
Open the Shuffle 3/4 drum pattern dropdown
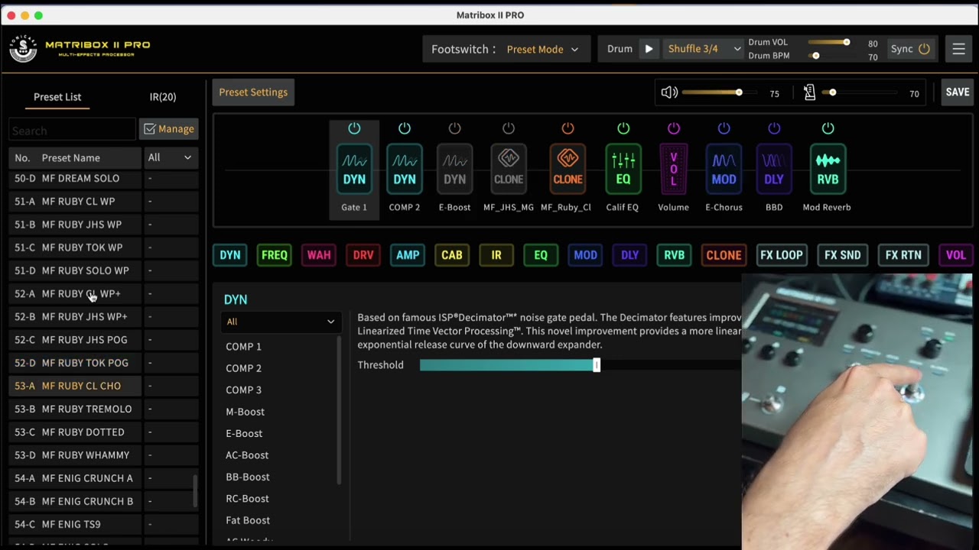[x=704, y=49]
